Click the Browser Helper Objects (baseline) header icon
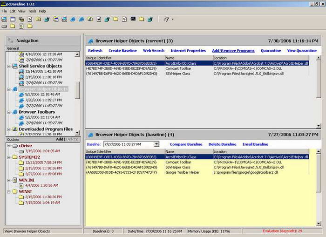This screenshot has height=237, width=326. click(91, 135)
